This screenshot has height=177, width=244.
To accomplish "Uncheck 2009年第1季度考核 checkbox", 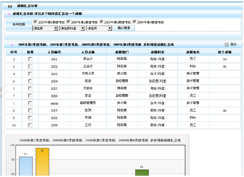I will coord(35,22).
